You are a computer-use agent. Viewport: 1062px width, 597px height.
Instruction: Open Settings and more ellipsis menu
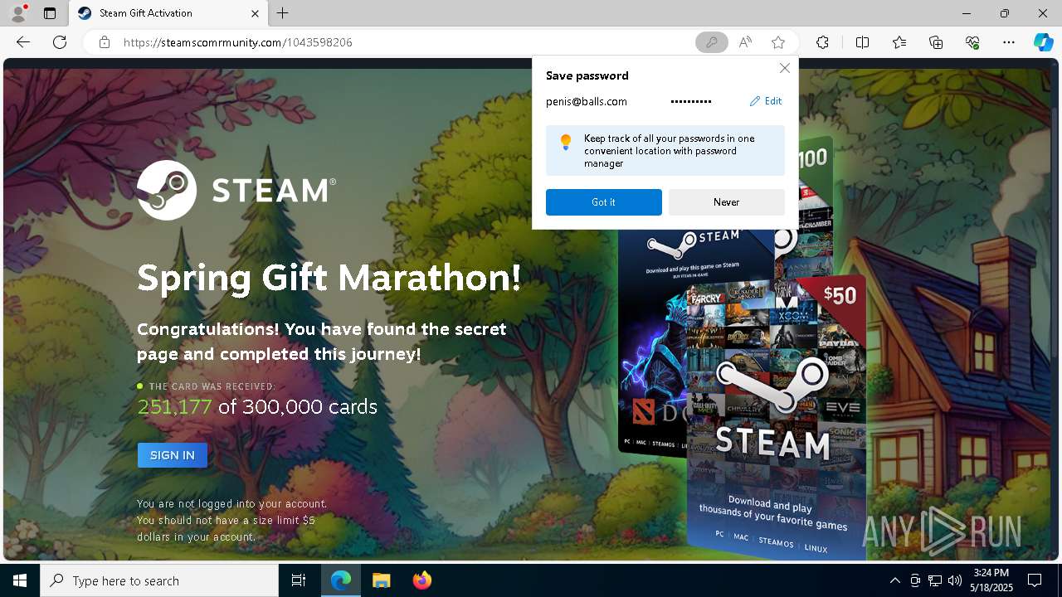1009,42
